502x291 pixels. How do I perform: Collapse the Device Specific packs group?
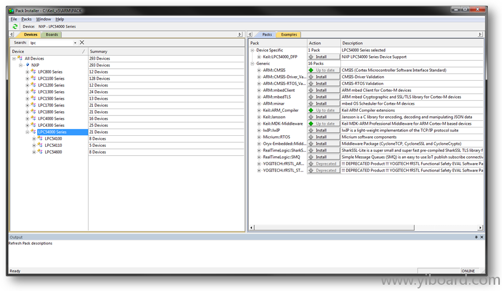(x=252, y=50)
